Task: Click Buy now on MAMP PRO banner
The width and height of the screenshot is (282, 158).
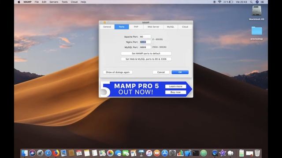Action: tap(175, 92)
